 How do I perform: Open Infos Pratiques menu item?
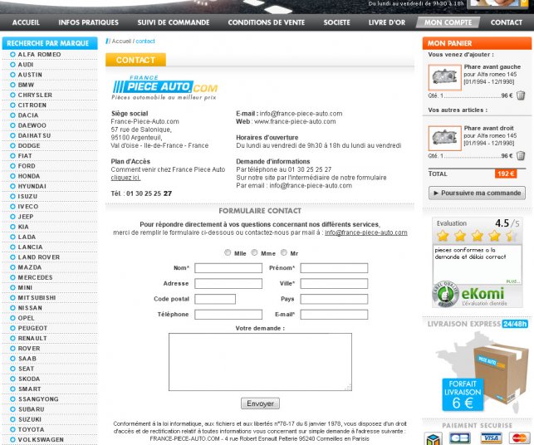pyautogui.click(x=89, y=22)
